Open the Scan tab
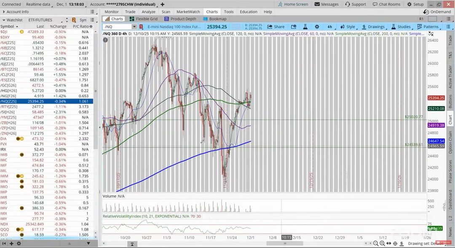 [166, 12]
